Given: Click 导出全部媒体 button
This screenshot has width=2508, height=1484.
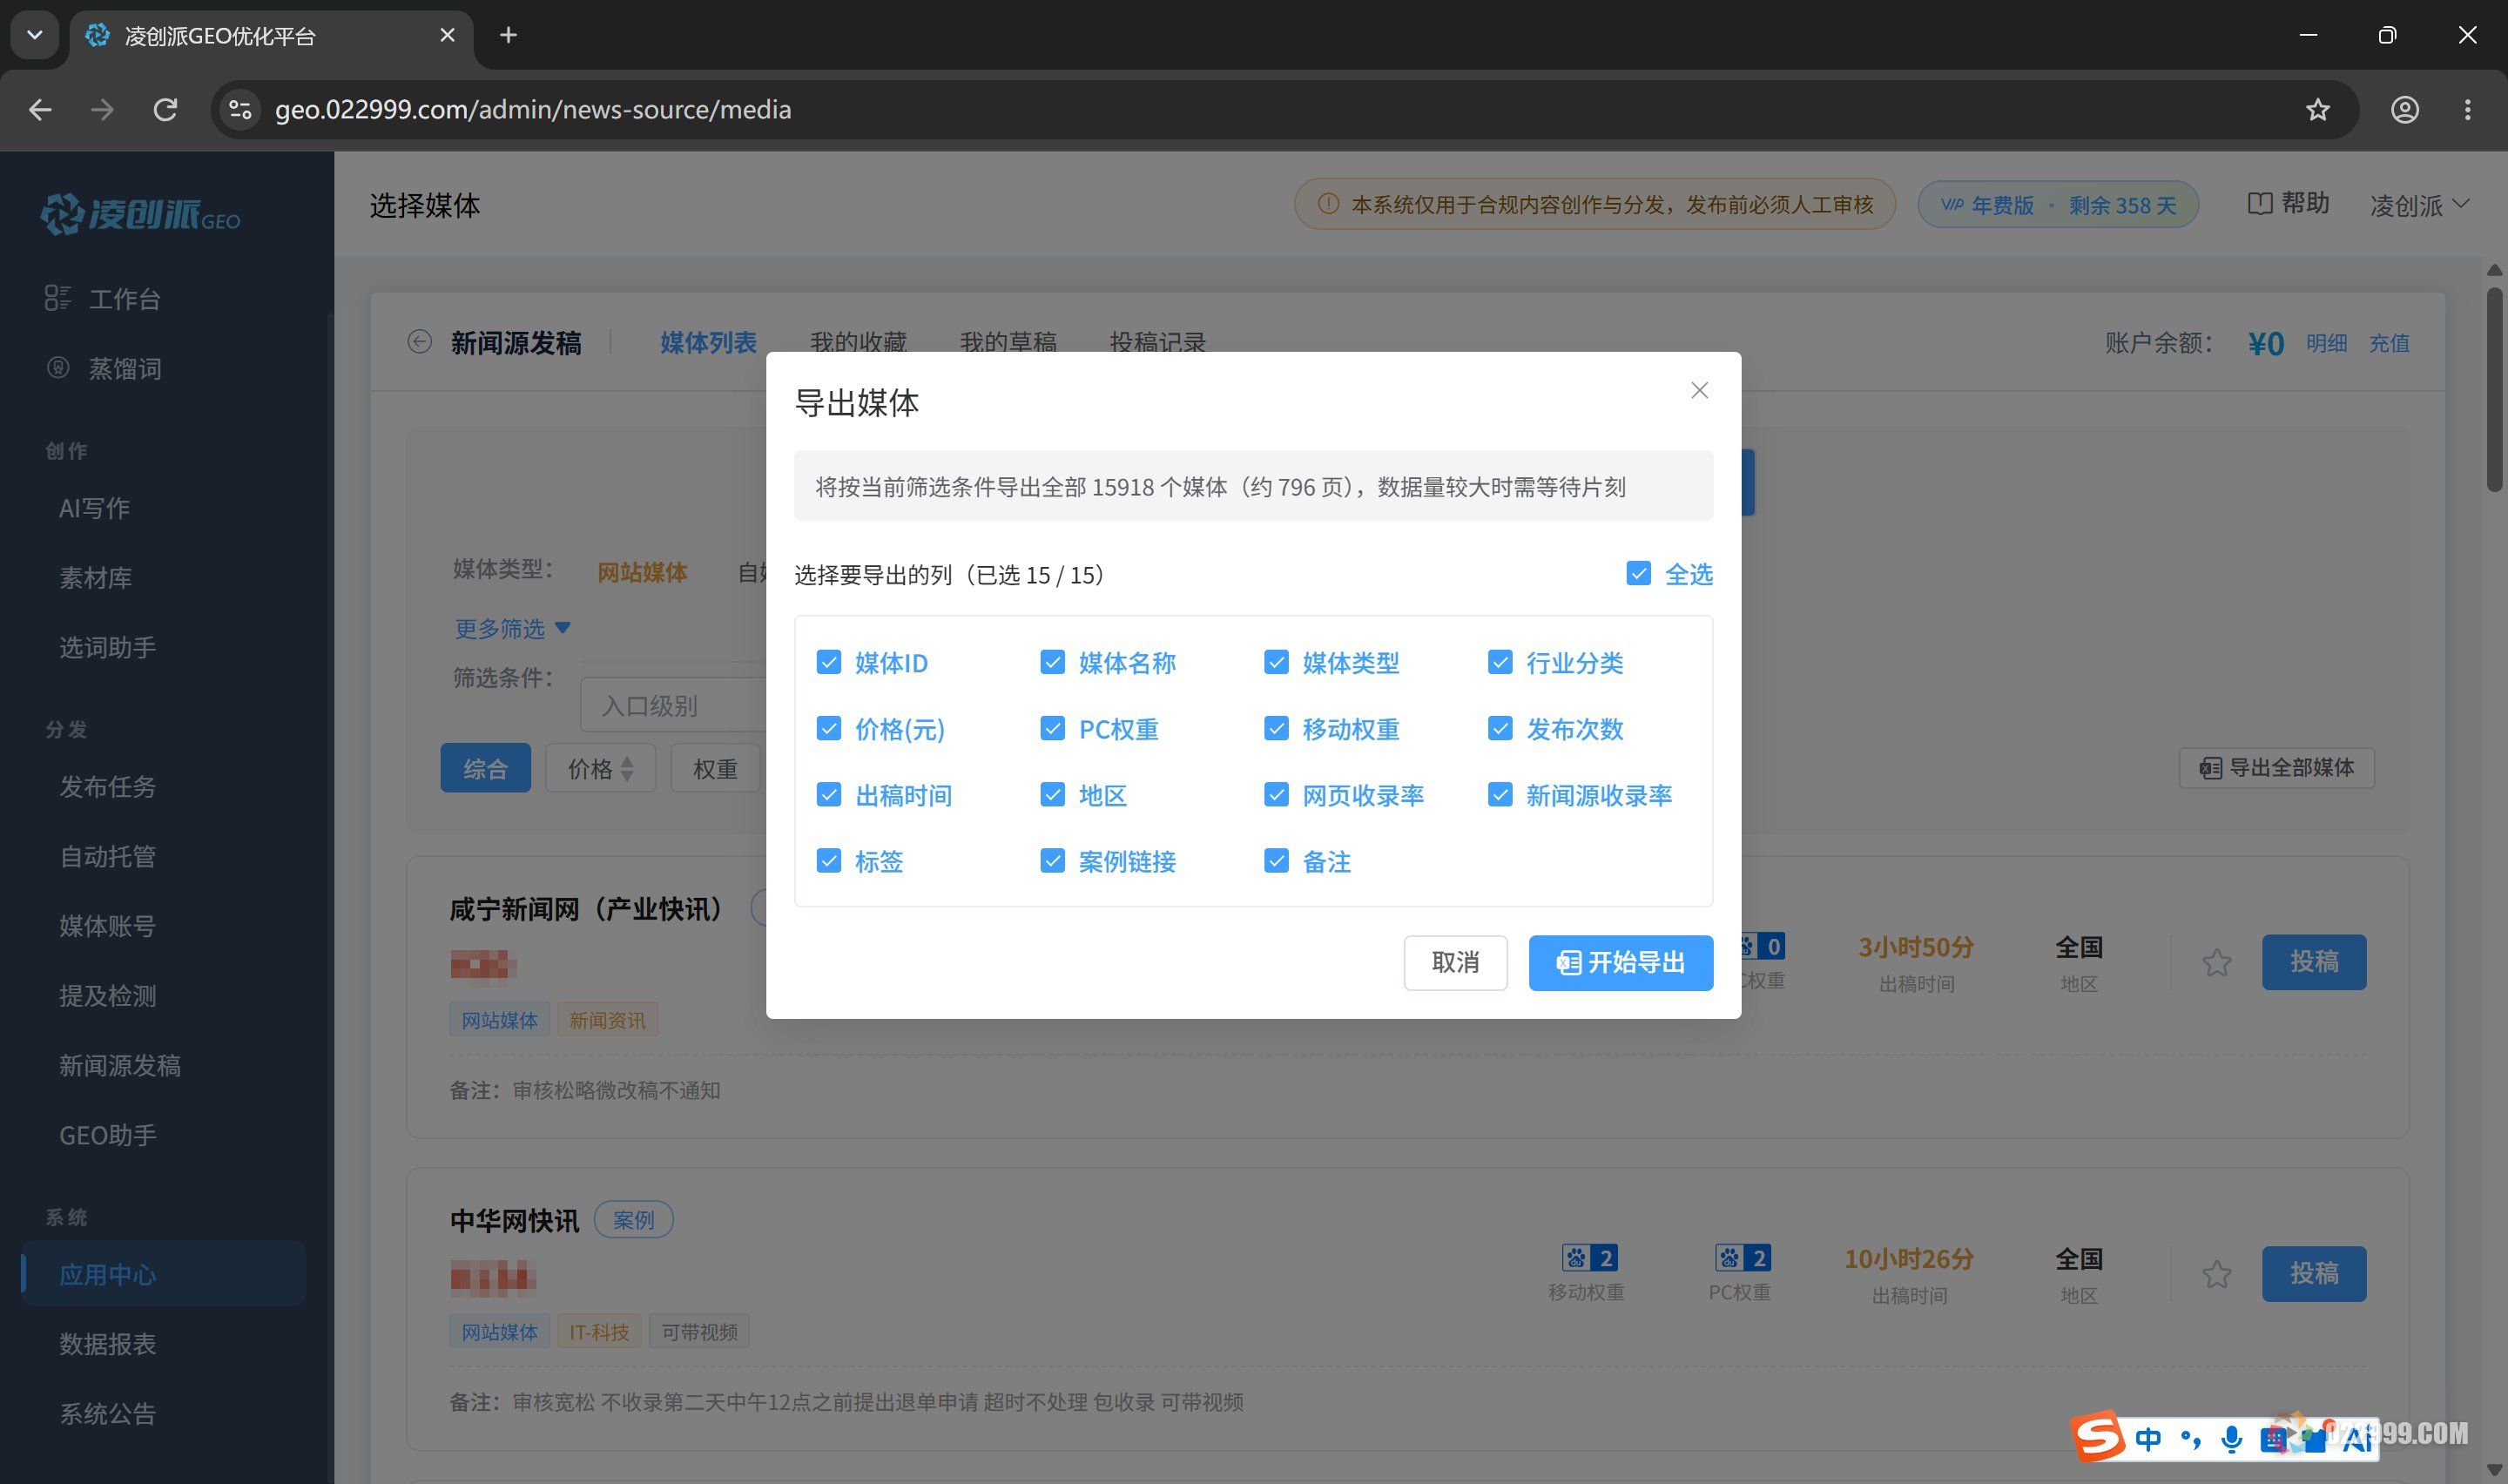Looking at the screenshot, I should pyautogui.click(x=2276, y=767).
